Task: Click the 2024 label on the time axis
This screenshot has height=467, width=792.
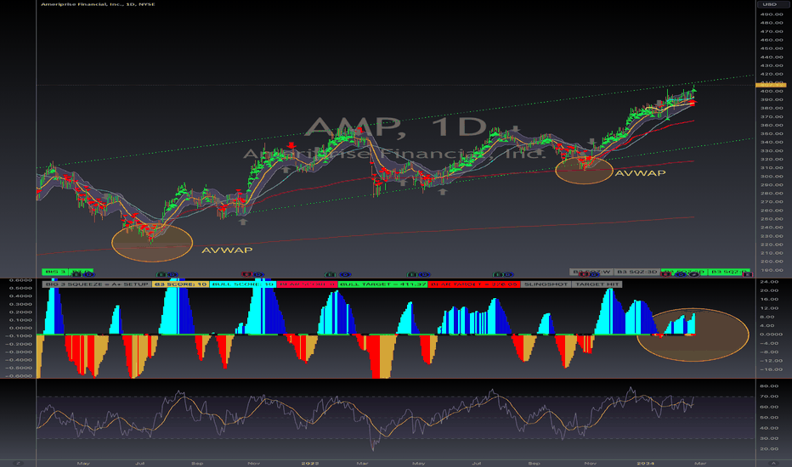Action: (x=645, y=463)
